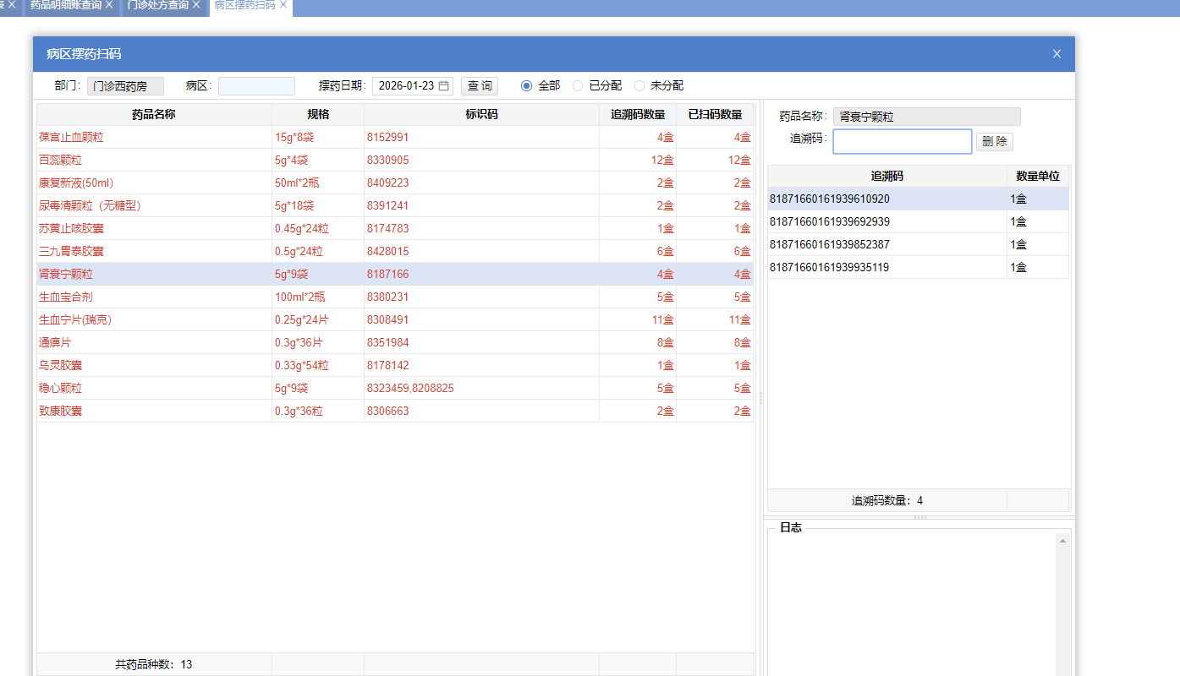Screen dimensions: 1180x676
Task: Close the 病区摆药扫码 dialog window
Action: 1057,54
